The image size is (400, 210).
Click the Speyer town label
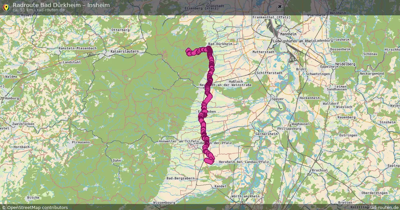click(x=278, y=99)
